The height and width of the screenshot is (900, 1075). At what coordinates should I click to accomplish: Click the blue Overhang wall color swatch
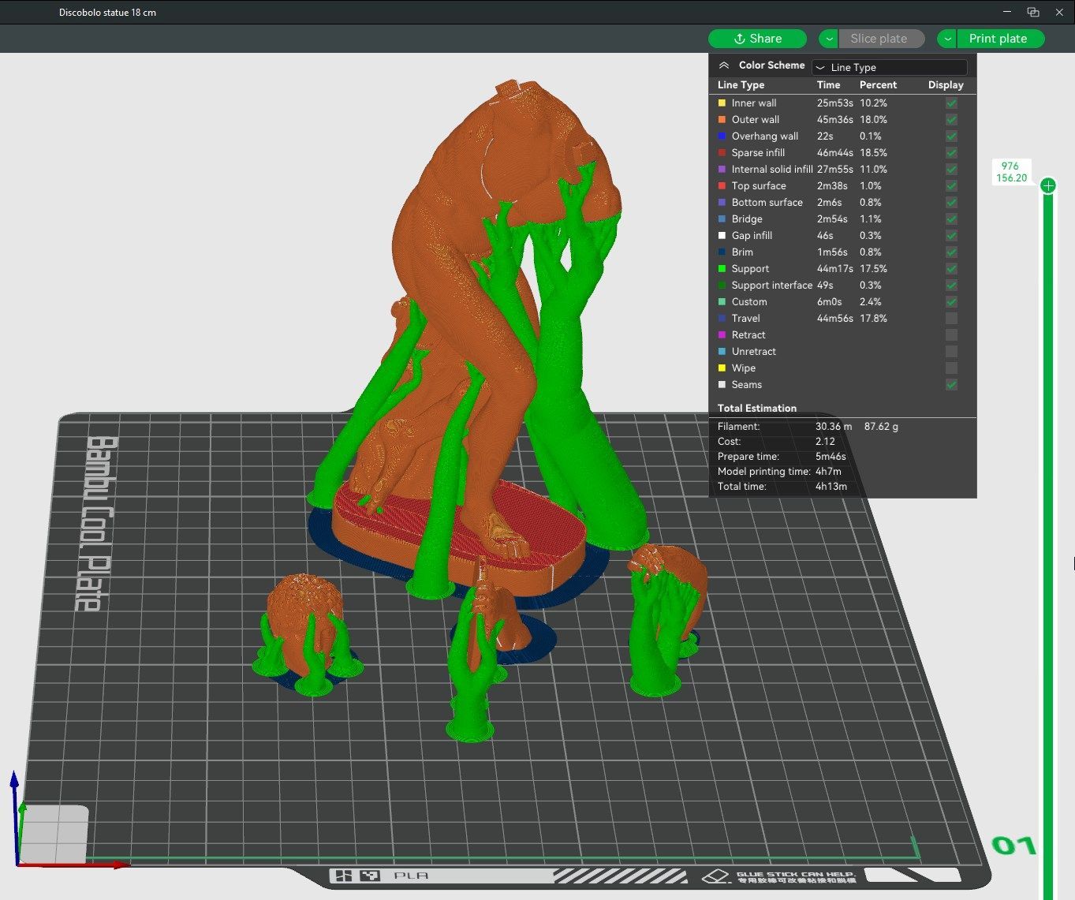click(722, 136)
